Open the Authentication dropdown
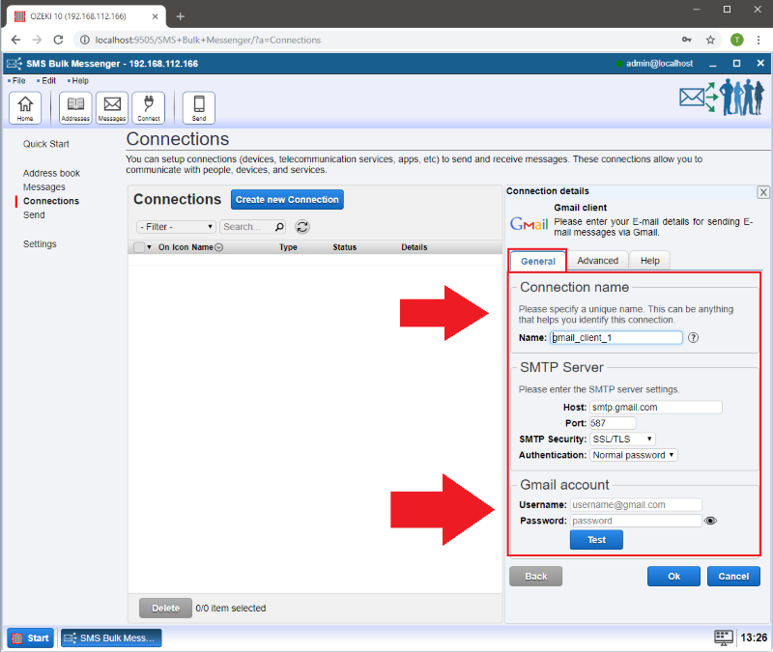773x652 pixels. [633, 455]
